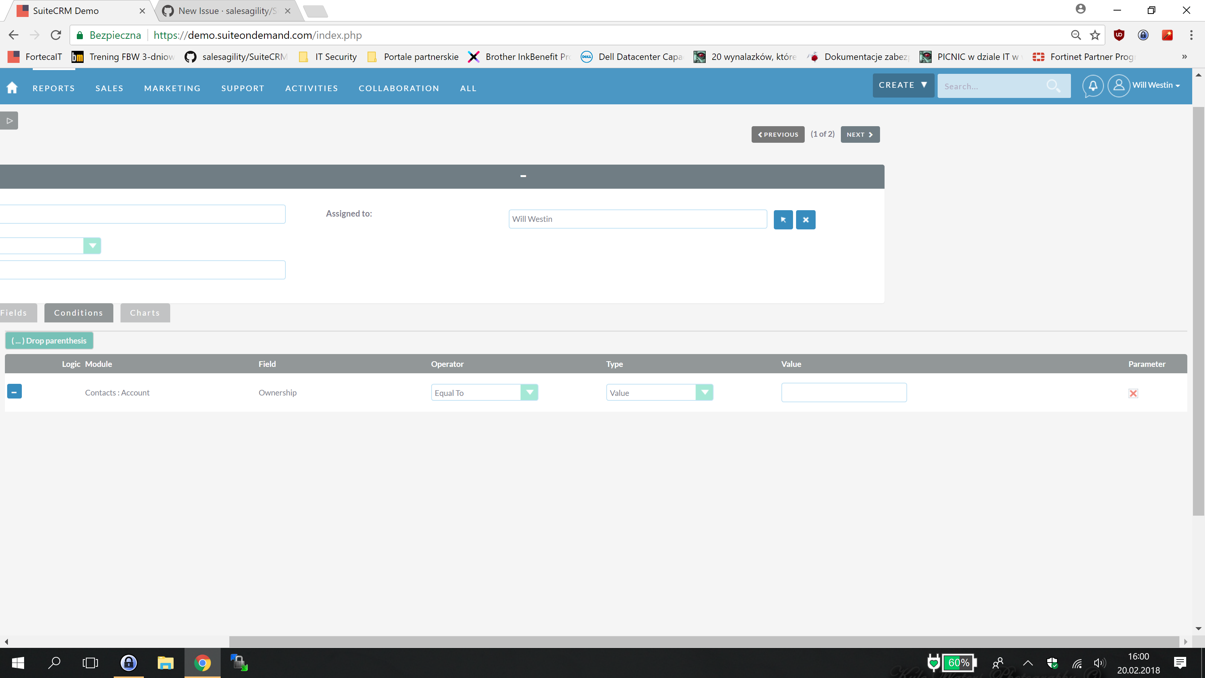Switch to the Charts tab
Image resolution: width=1205 pixels, height=678 pixels.
pyautogui.click(x=145, y=313)
